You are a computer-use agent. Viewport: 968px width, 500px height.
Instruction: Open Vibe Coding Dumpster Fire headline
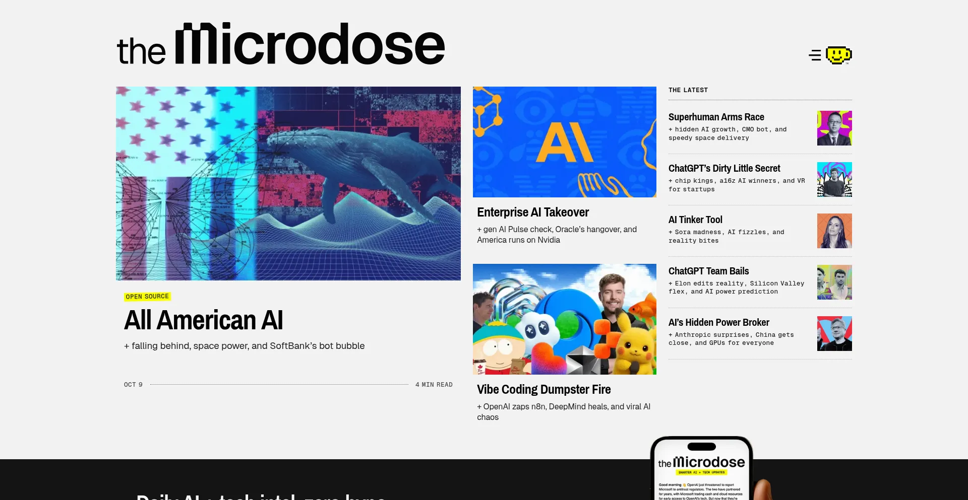[x=543, y=390]
